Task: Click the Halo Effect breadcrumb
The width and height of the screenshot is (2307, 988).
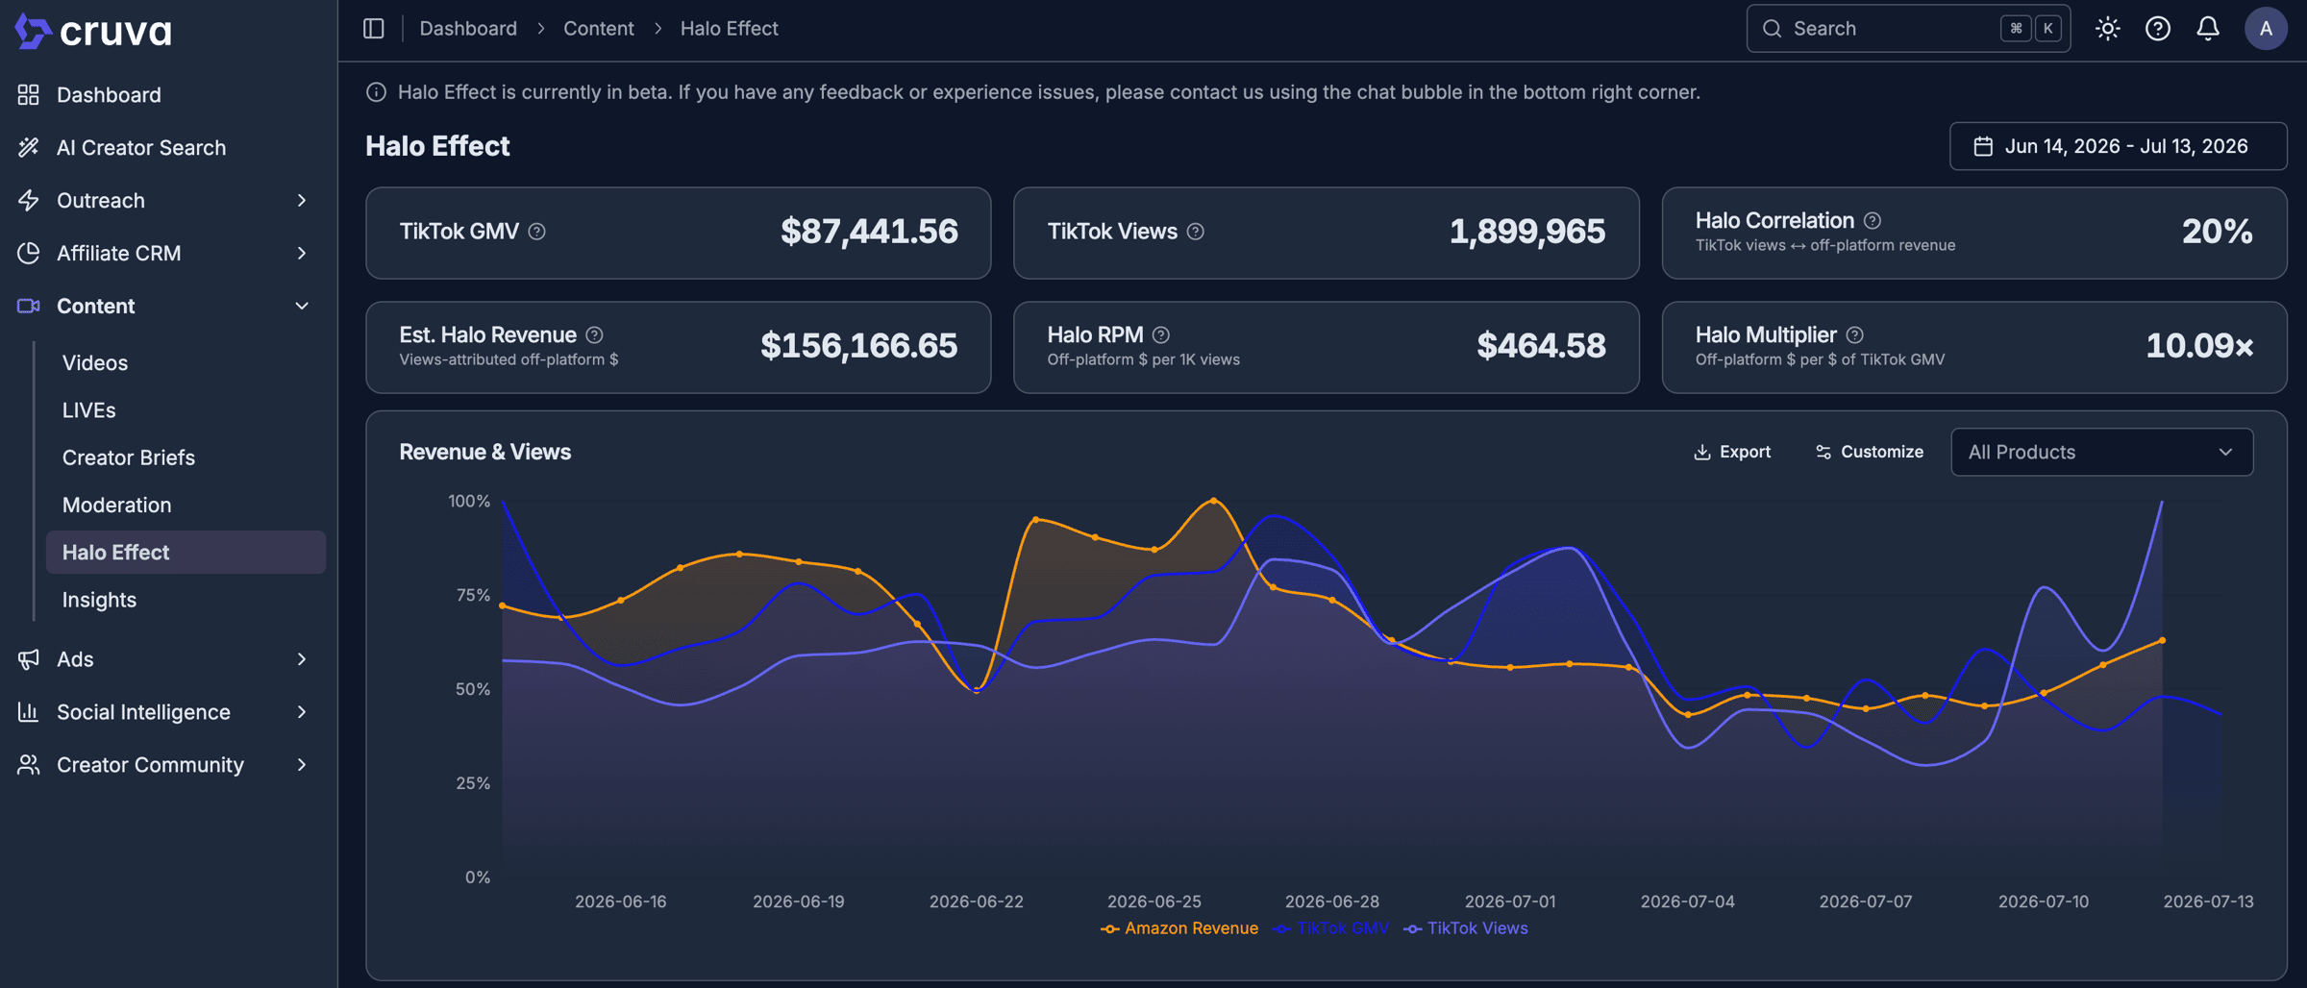Action: click(x=729, y=29)
